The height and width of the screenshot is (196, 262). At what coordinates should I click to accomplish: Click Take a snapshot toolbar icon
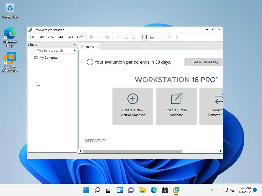(118, 37)
